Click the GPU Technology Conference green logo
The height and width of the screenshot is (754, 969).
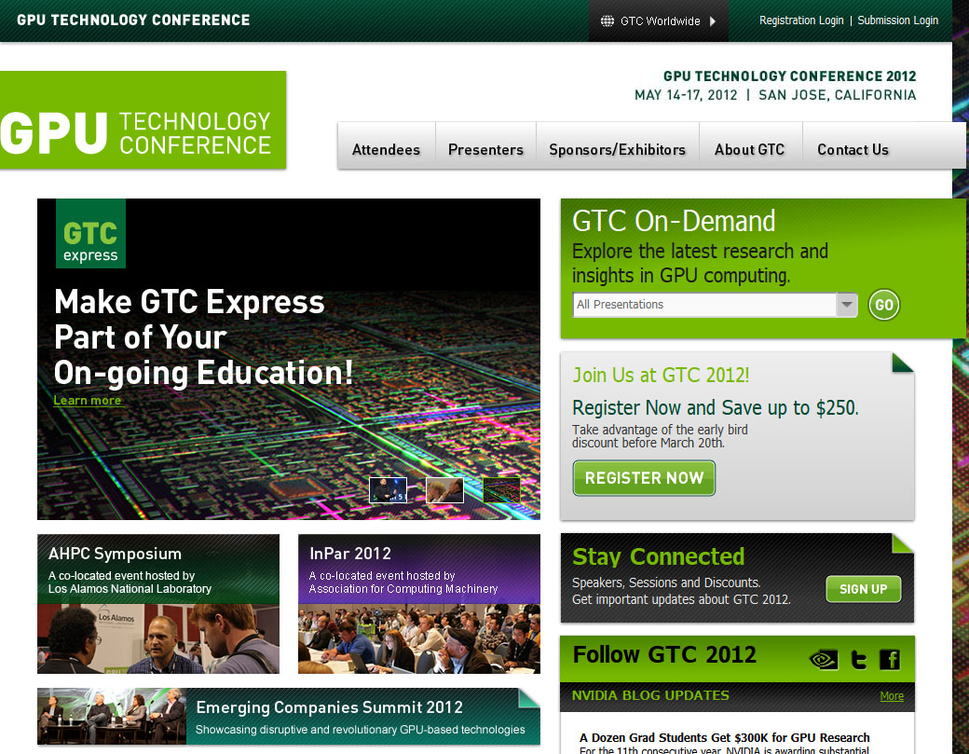tap(143, 120)
